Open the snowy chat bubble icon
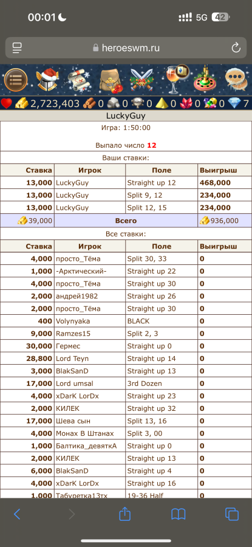Screen dimensions: 252x547 236,80
